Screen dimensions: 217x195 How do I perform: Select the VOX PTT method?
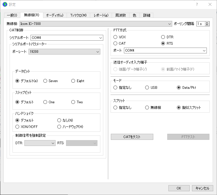pyautogui.click(x=120, y=37)
